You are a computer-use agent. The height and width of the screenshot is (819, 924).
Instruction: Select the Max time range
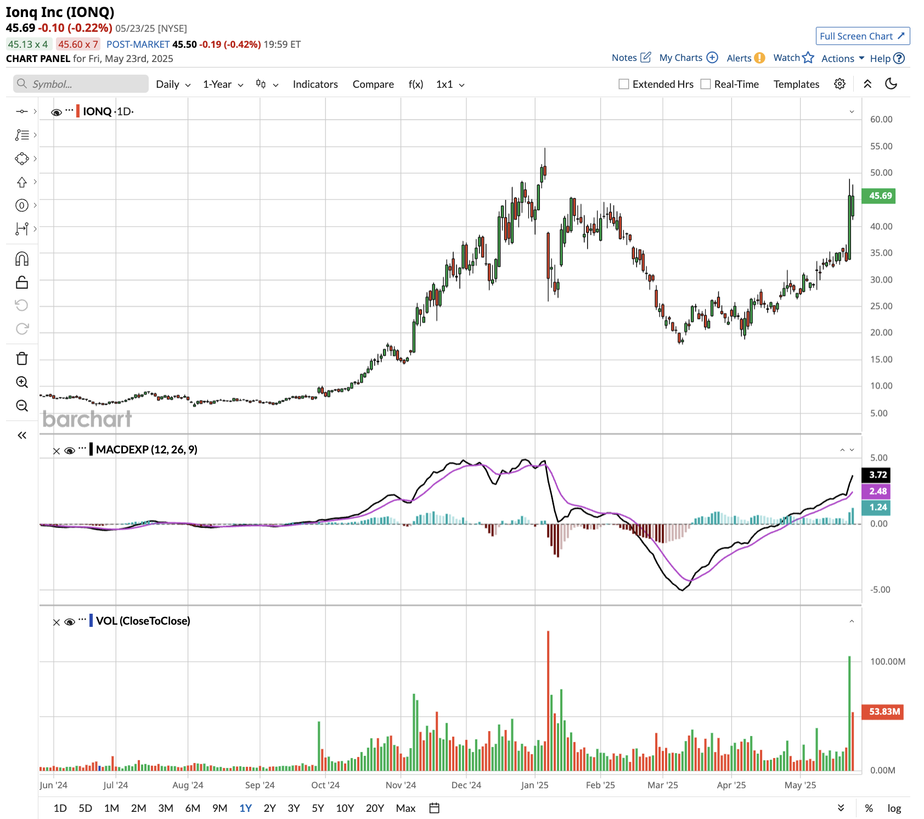(x=405, y=808)
